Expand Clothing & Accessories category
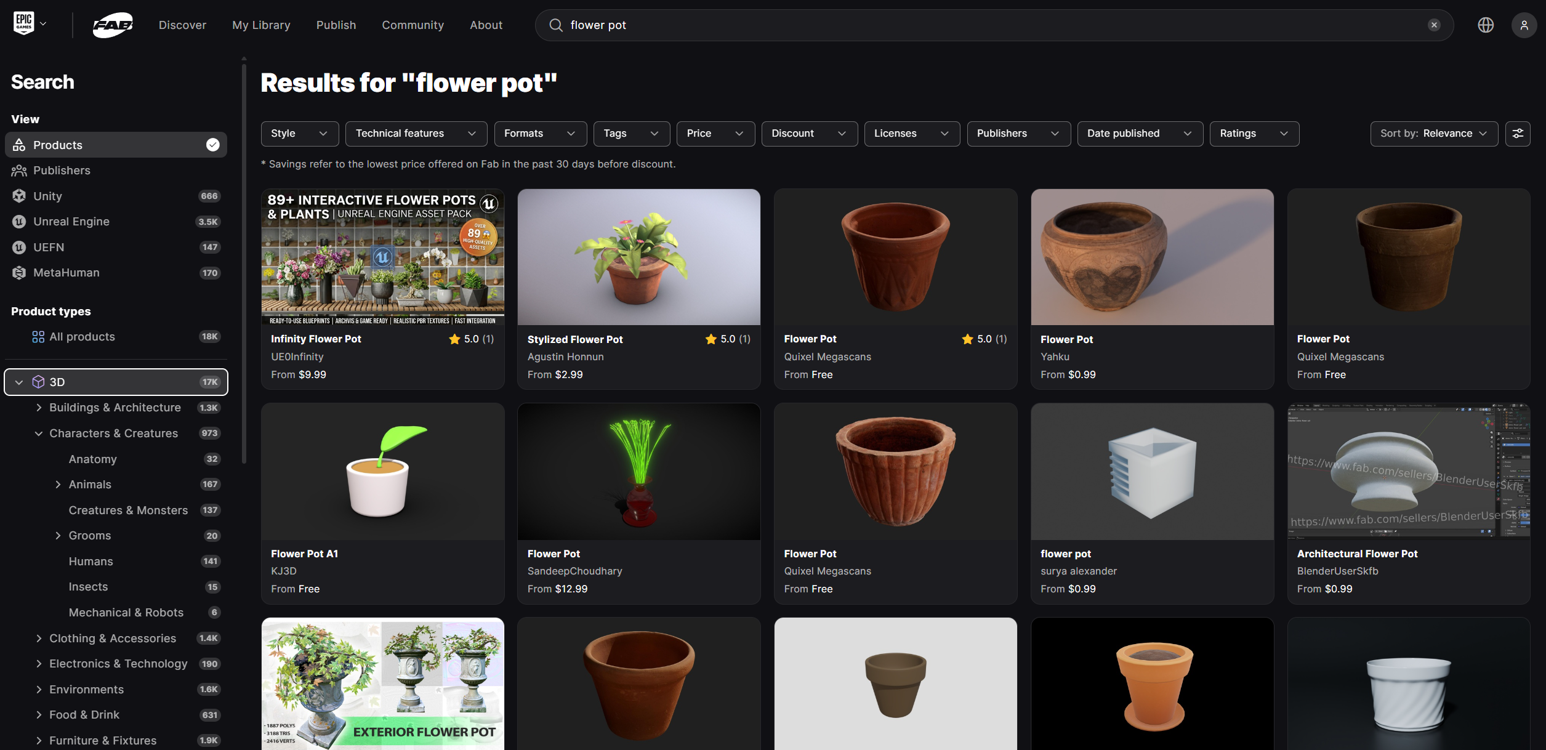 39,639
